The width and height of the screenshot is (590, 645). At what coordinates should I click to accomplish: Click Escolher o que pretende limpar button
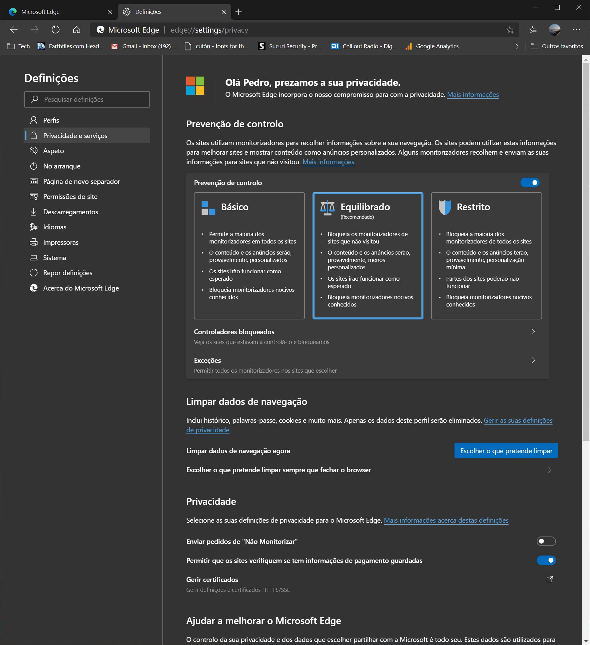506,451
